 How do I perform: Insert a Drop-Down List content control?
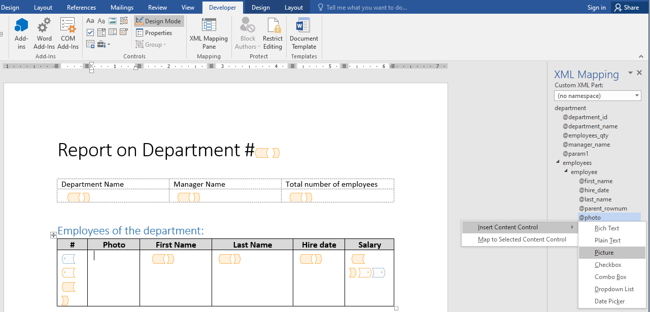[x=113, y=32]
